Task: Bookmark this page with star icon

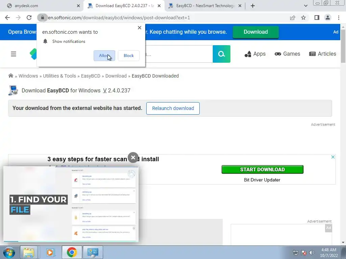Action: pos(303,18)
